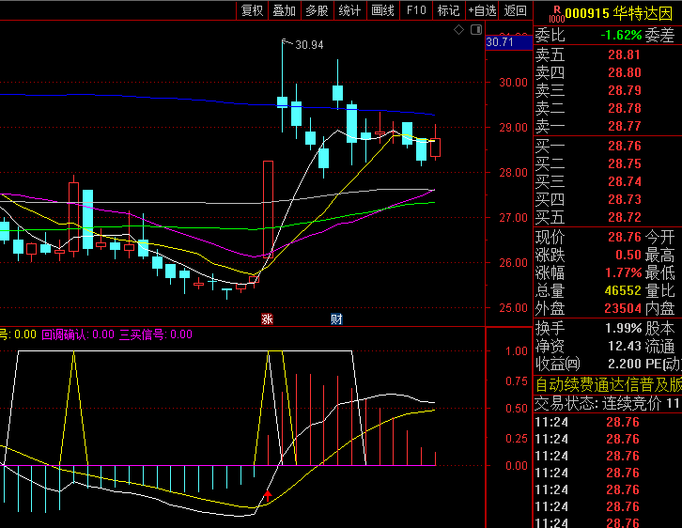Click the 三买信号 indicator label

(x=143, y=334)
